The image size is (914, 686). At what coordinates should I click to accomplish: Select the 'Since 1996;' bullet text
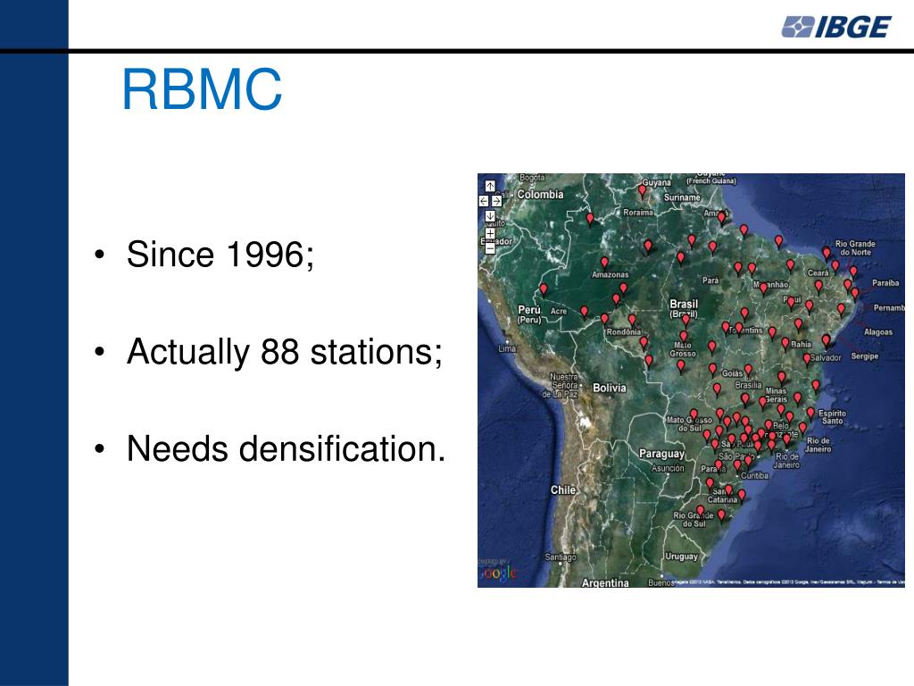coord(220,255)
